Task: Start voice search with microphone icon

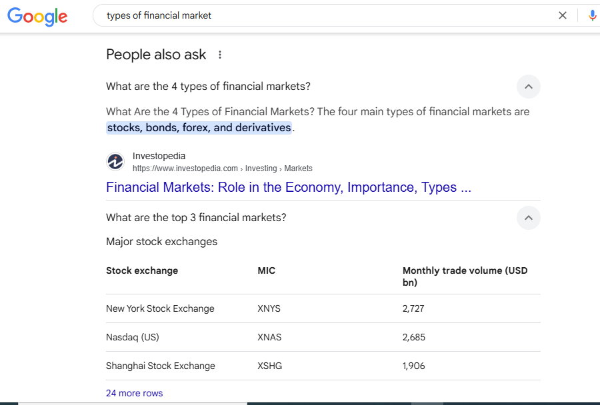Action: pyautogui.click(x=592, y=15)
